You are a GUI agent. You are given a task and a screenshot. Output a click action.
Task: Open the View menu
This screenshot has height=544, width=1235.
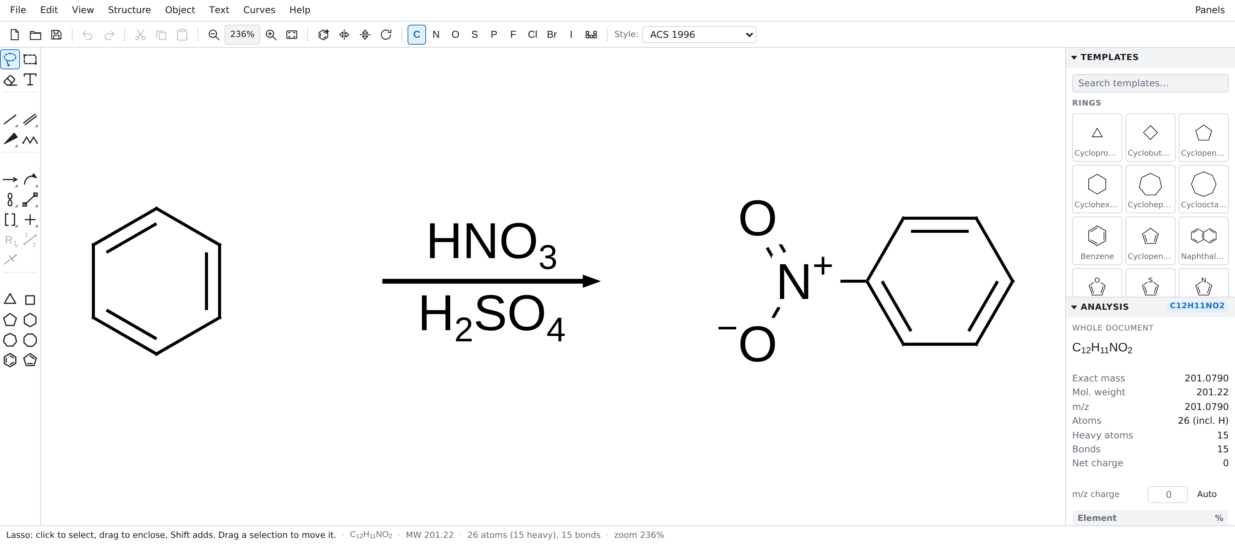point(83,10)
